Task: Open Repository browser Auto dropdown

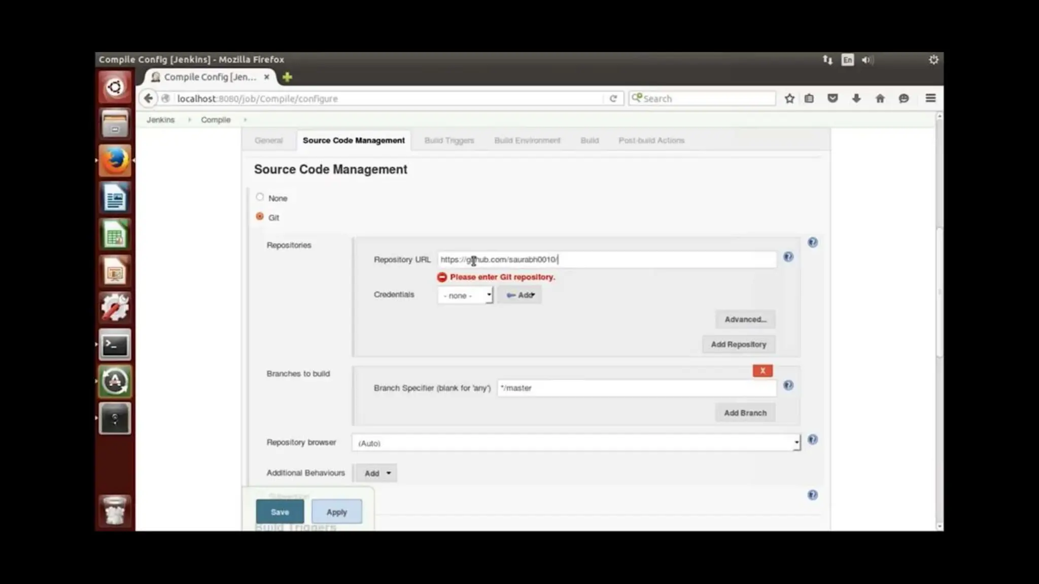Action: 576,443
